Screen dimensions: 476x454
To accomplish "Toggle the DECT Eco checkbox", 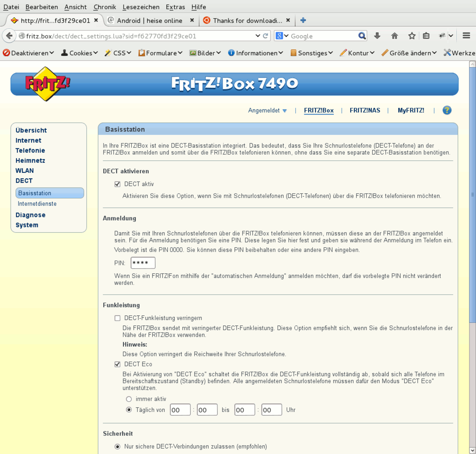I will pos(118,364).
